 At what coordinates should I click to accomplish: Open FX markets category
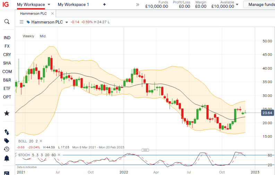[7, 46]
